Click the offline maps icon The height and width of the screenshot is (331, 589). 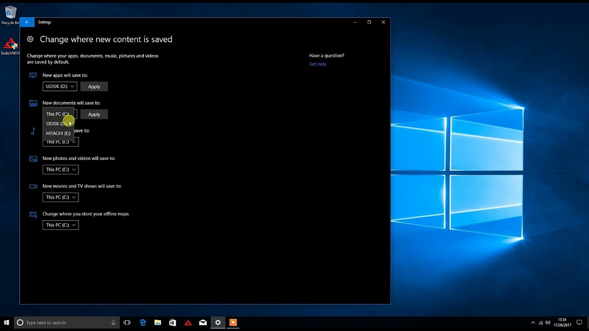pos(33,214)
